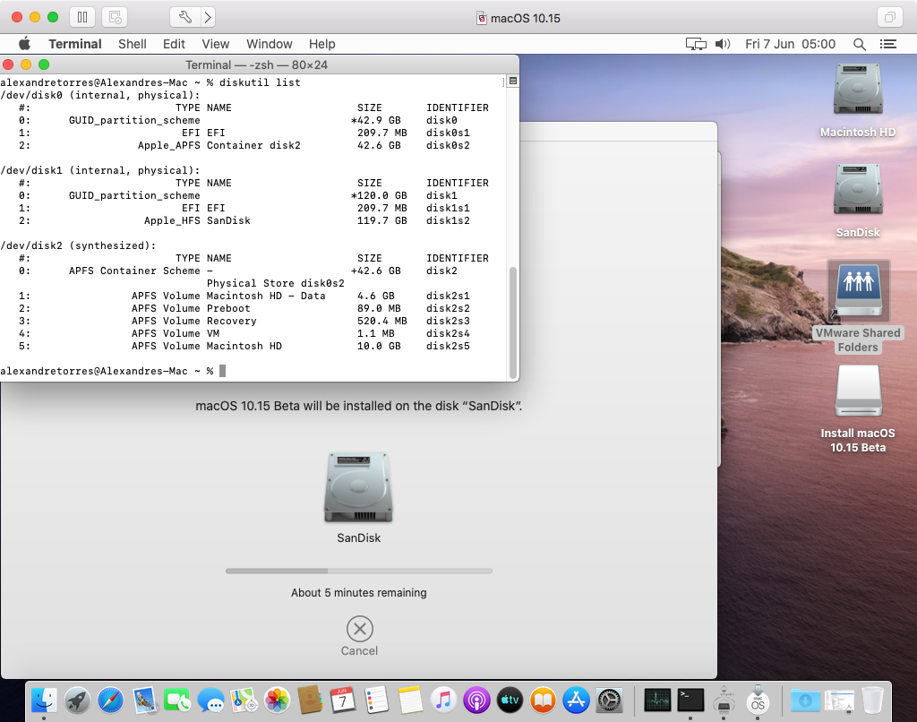Expand the arrow next to the wrench
This screenshot has height=722, width=917.
(x=208, y=17)
